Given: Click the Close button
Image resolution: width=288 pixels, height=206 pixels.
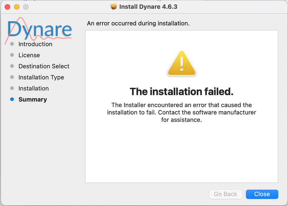Looking at the screenshot, I should tap(262, 194).
